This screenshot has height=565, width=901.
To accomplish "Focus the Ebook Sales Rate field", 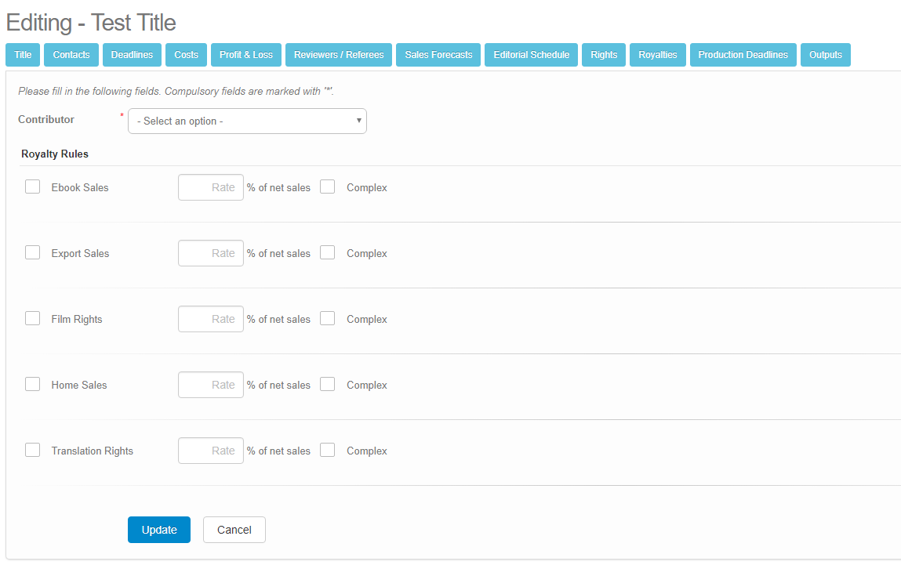I will point(211,187).
